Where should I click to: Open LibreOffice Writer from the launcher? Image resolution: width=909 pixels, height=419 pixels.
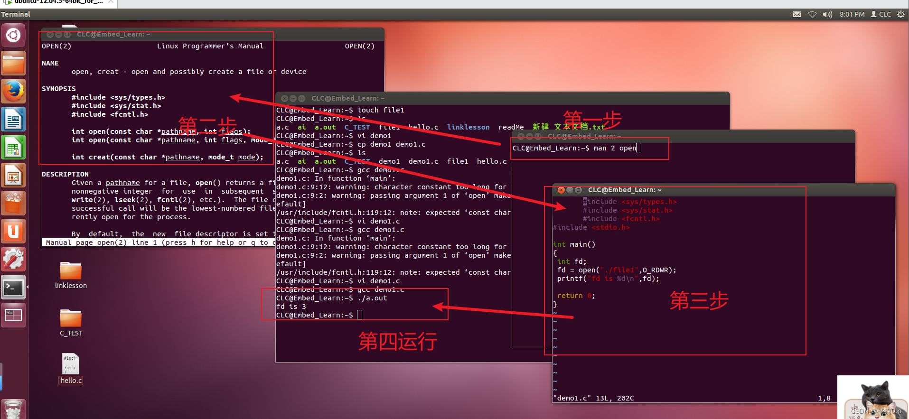point(13,120)
